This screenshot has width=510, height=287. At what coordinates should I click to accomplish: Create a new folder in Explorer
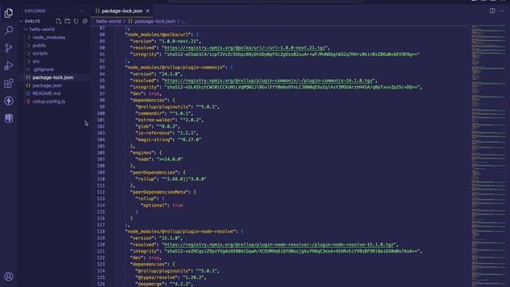(67, 22)
